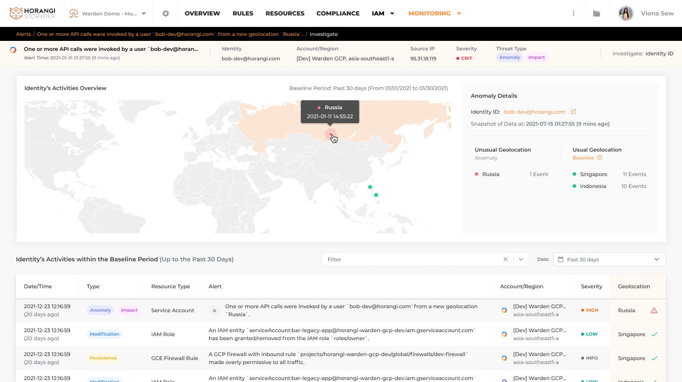Viewport: 682px width, 382px height.
Task: Expand the IAM menu dropdown
Action: [x=392, y=13]
